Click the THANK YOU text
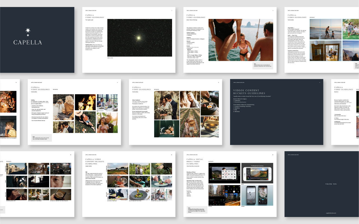This screenshot has height=224, width=359. pos(331,184)
